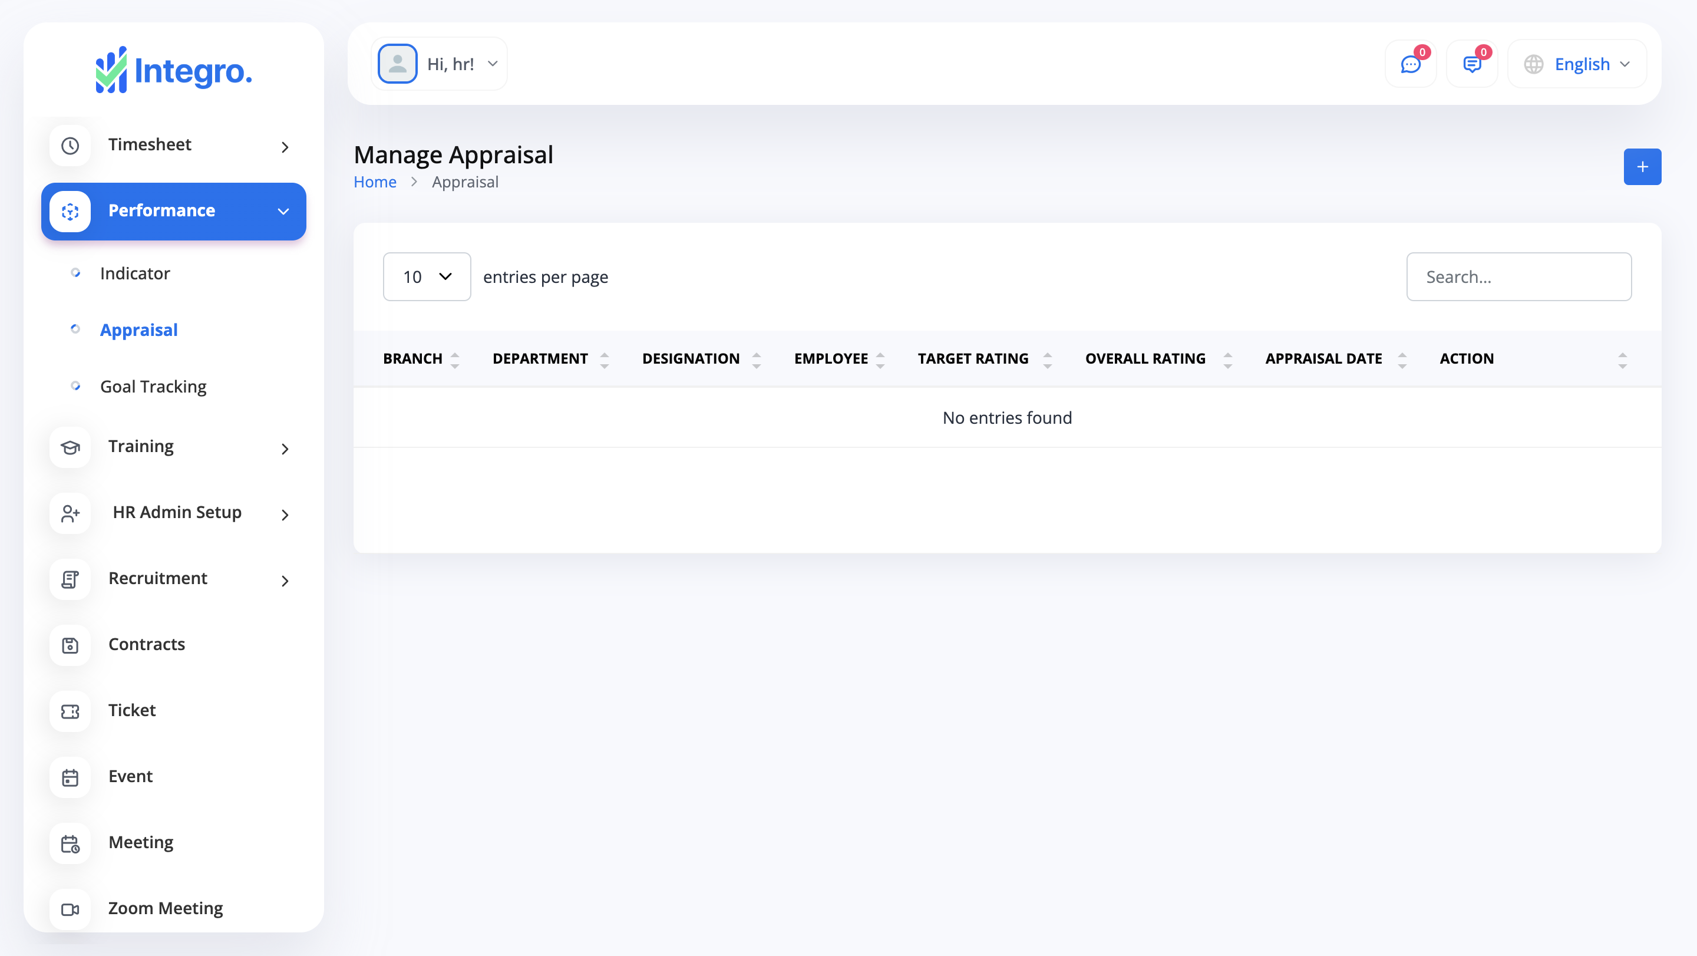Expand the Timesheet menu chevron
Viewport: 1697px width, 956px height.
coord(285,146)
